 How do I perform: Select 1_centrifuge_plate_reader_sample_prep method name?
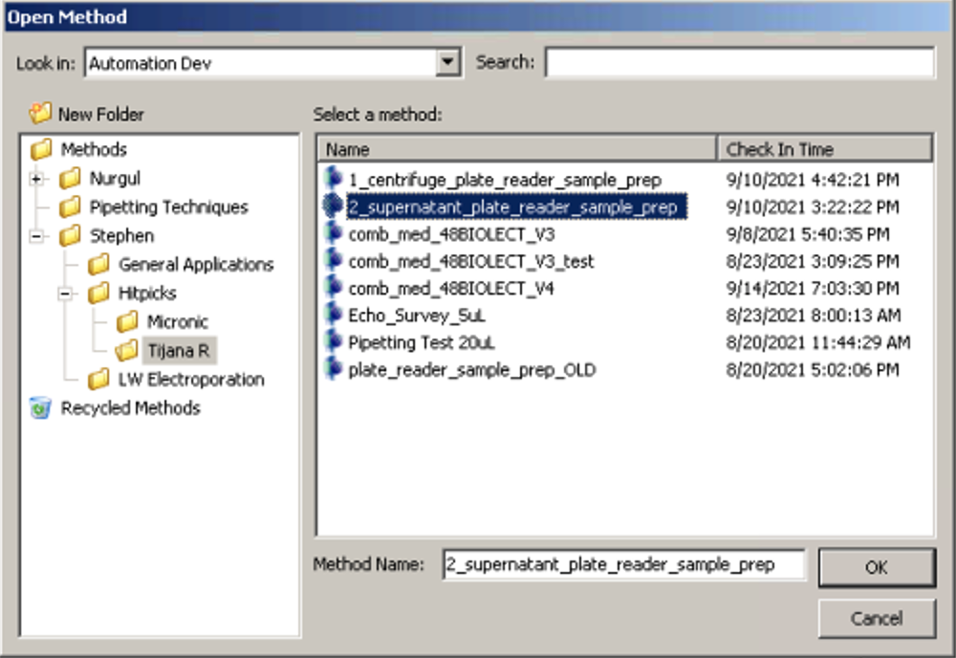[505, 180]
